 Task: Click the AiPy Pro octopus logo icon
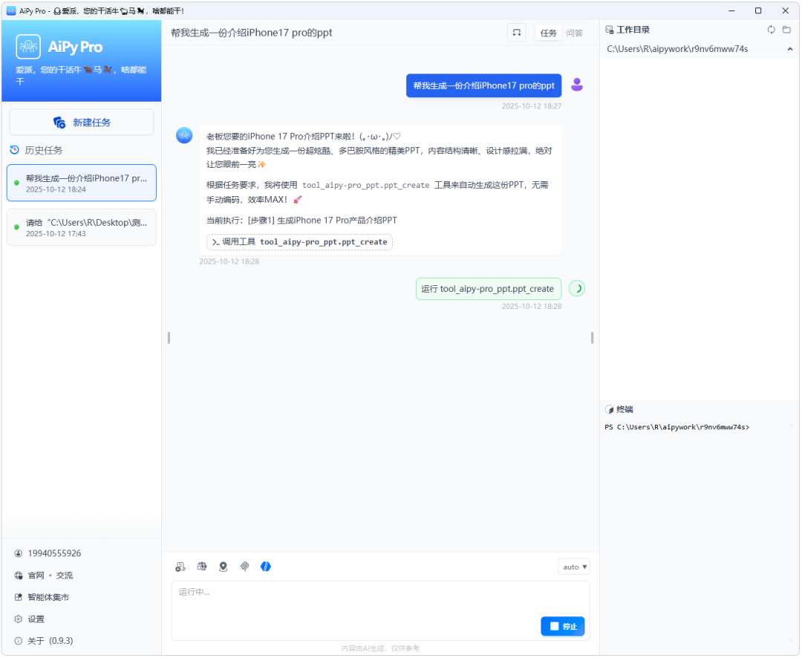pyautogui.click(x=28, y=47)
